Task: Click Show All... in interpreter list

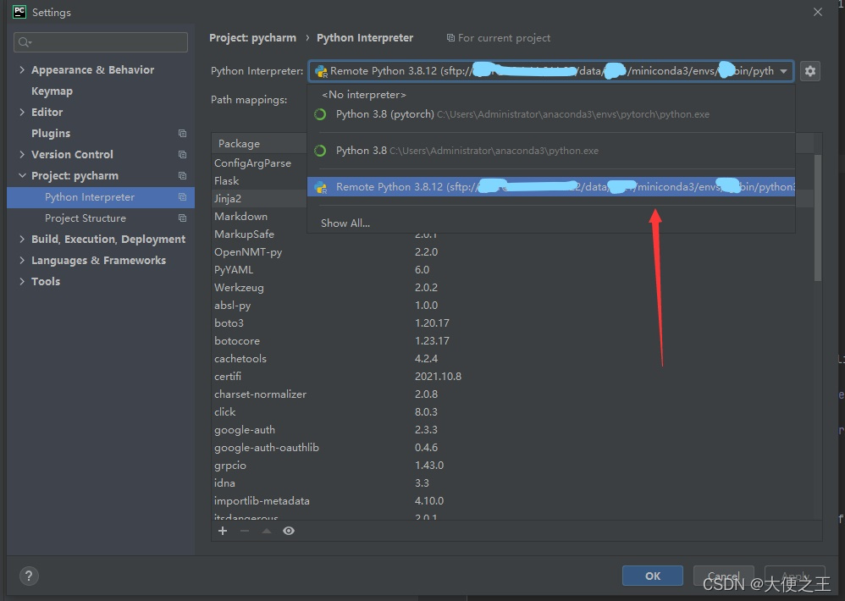Action: point(550,223)
